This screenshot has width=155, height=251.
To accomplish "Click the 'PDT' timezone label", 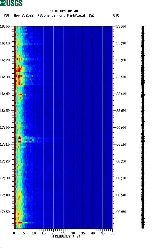I will click(x=6, y=15).
